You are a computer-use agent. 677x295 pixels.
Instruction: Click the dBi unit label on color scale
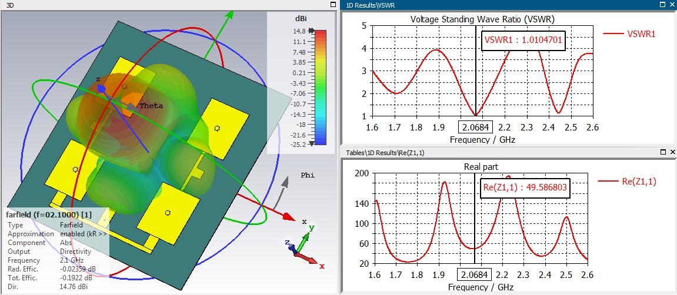[x=301, y=19]
